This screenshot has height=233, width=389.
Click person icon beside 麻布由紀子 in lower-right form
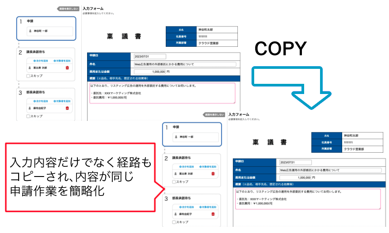(175, 214)
